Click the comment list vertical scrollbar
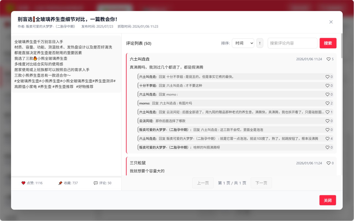Image resolution: width=354 pixels, height=221 pixels. click(342, 46)
